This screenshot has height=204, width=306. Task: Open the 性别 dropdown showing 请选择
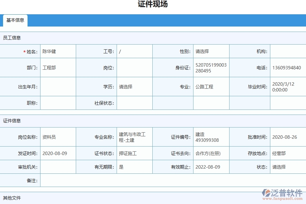pyautogui.click(x=211, y=51)
